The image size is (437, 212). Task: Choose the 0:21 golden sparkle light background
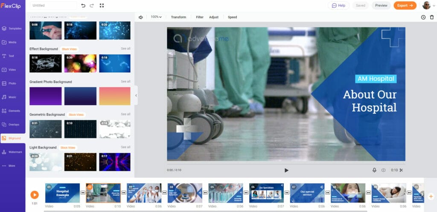coord(80,162)
